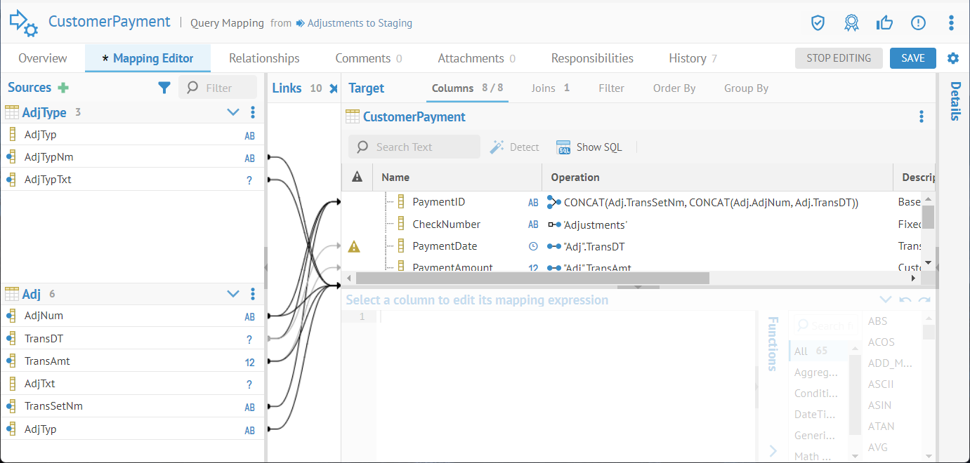Open the AdjType table kebab menu

pos(253,112)
